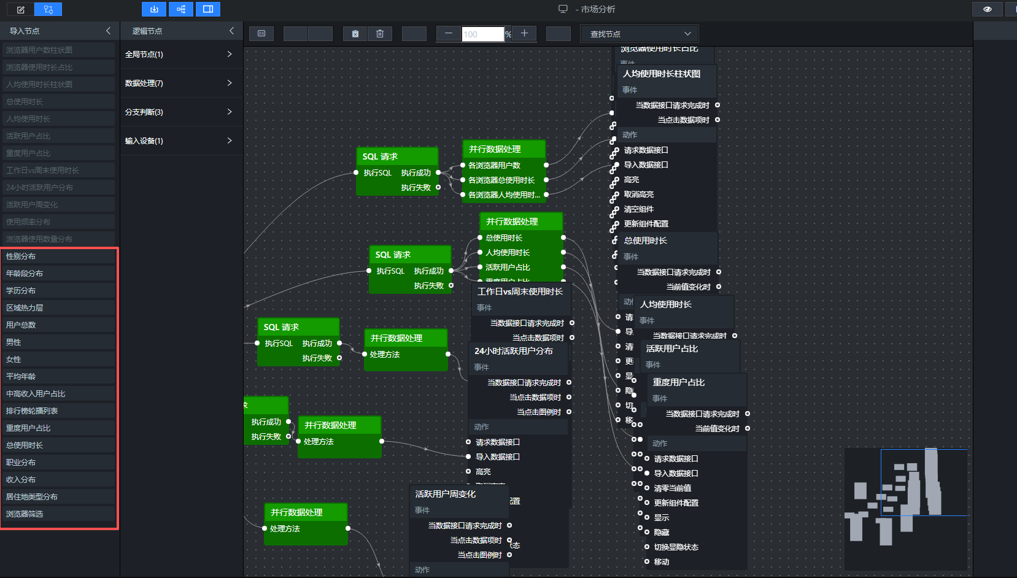Select the 工作日vs周末使用时长 node on canvas
The height and width of the screenshot is (578, 1017).
521,291
